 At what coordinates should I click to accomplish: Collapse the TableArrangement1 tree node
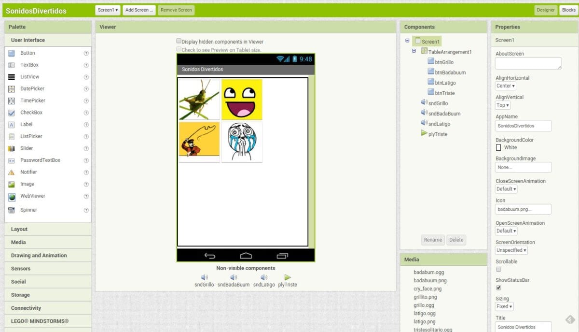point(414,52)
